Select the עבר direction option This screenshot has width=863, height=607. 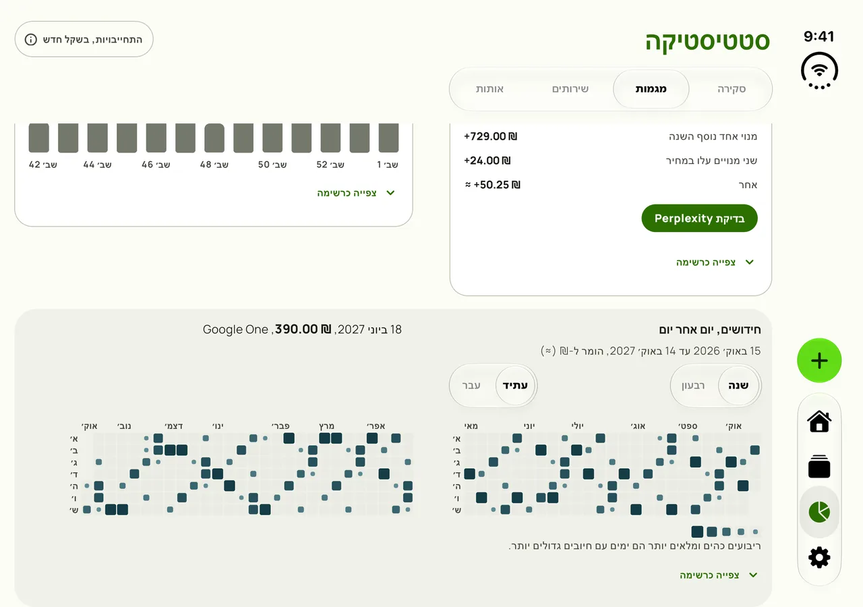coord(471,386)
